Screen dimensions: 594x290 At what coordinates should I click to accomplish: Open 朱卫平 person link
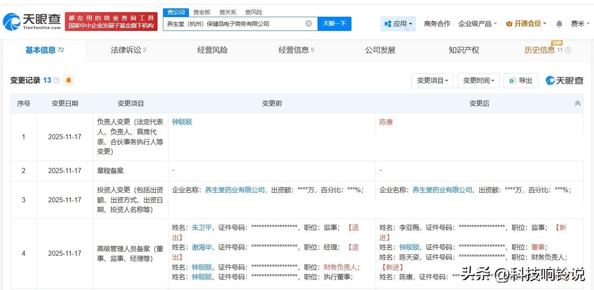(x=202, y=228)
